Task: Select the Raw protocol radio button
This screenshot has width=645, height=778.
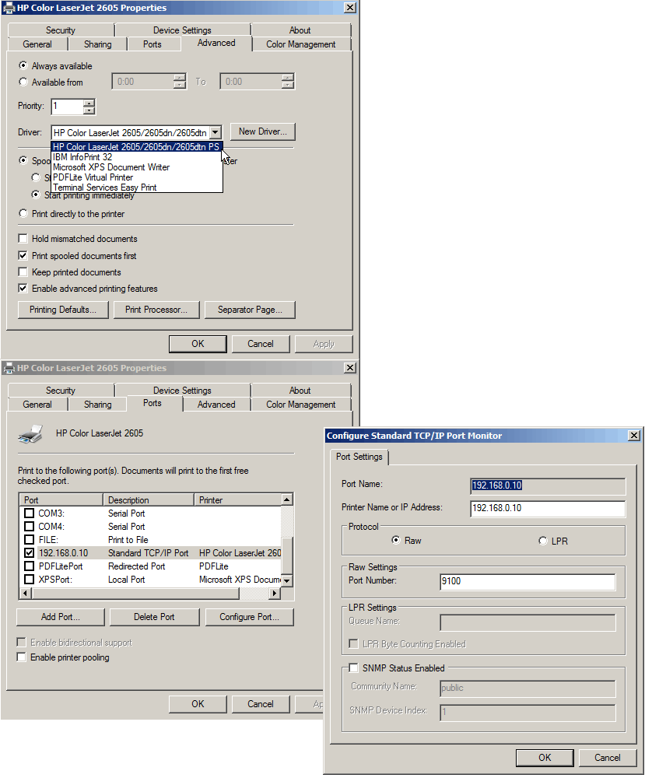Action: click(395, 540)
